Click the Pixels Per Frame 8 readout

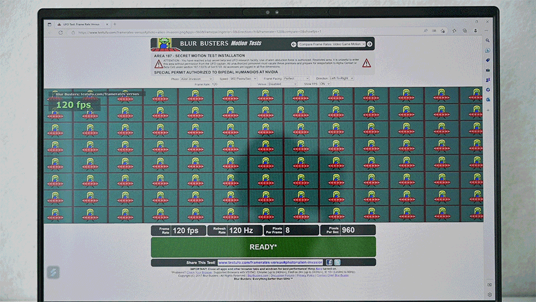coord(291,230)
